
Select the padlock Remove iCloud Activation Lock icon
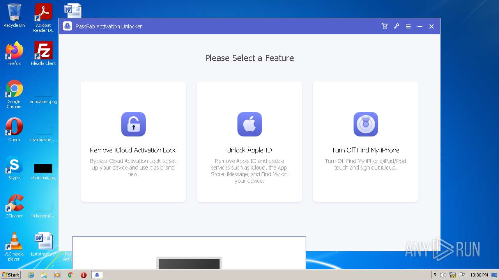[x=133, y=124]
